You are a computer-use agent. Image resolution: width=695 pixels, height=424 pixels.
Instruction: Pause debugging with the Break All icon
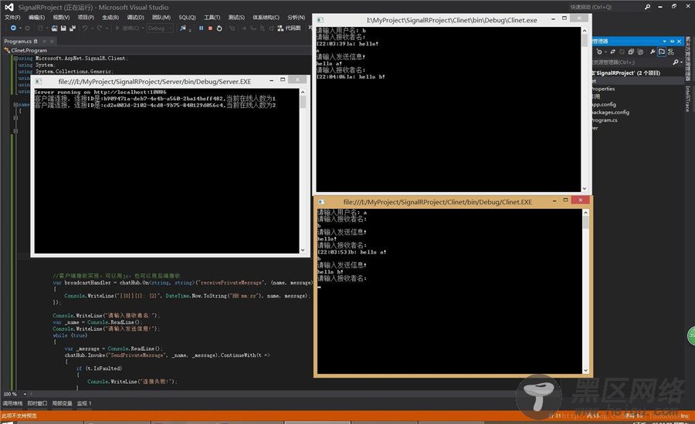tap(201, 28)
